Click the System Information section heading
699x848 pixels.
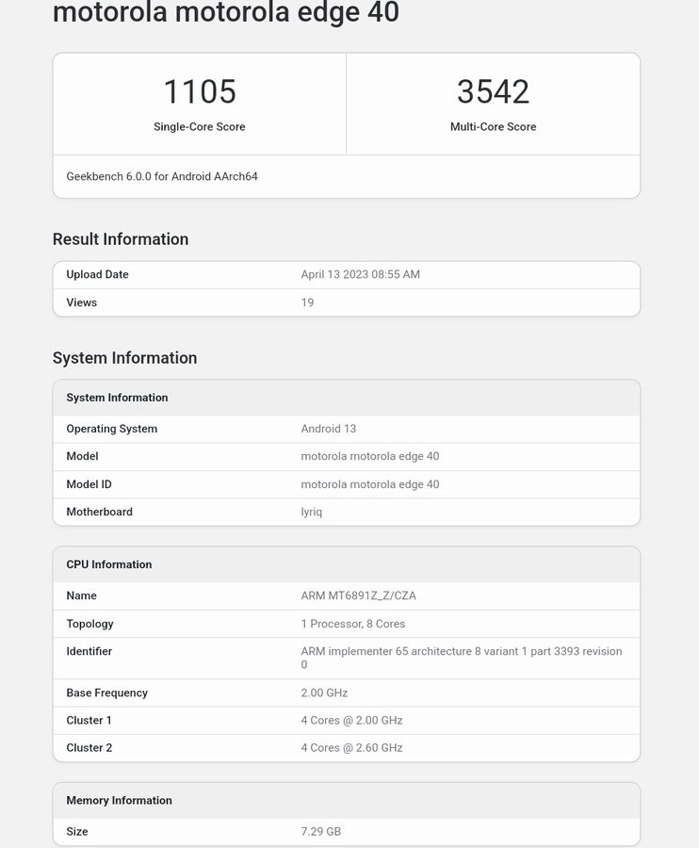124,358
